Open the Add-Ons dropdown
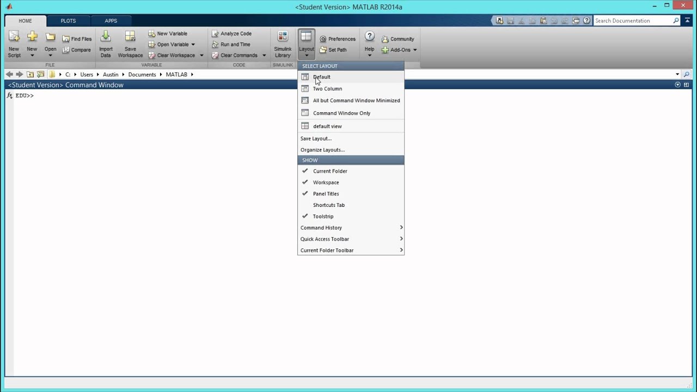 (x=415, y=50)
